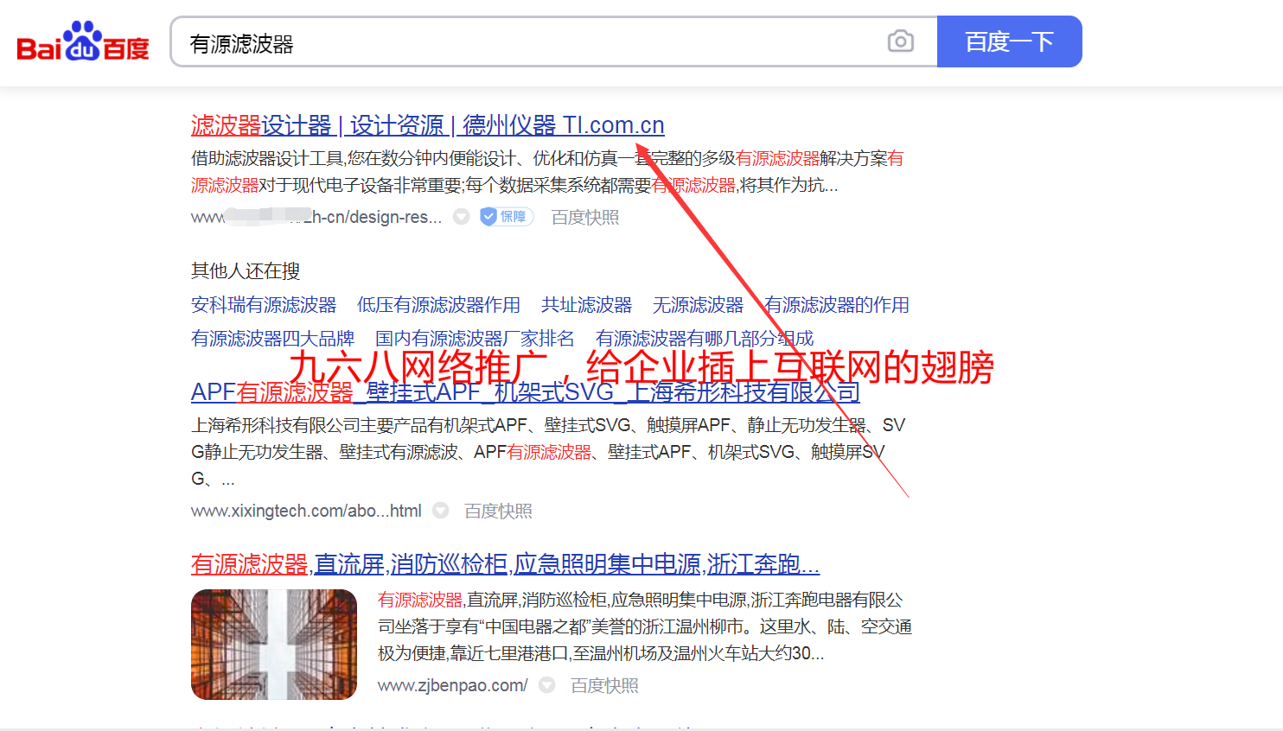Expand arrow next to zjbenpao URL

pyautogui.click(x=547, y=685)
